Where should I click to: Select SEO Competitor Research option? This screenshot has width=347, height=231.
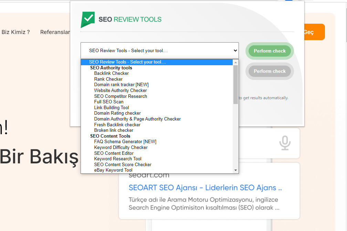pos(120,96)
